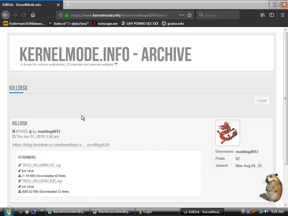Click the paperclip icon beside TROJ_KILLDISK.IUE.zip
Screen dimensions: 288x216
[20, 181]
